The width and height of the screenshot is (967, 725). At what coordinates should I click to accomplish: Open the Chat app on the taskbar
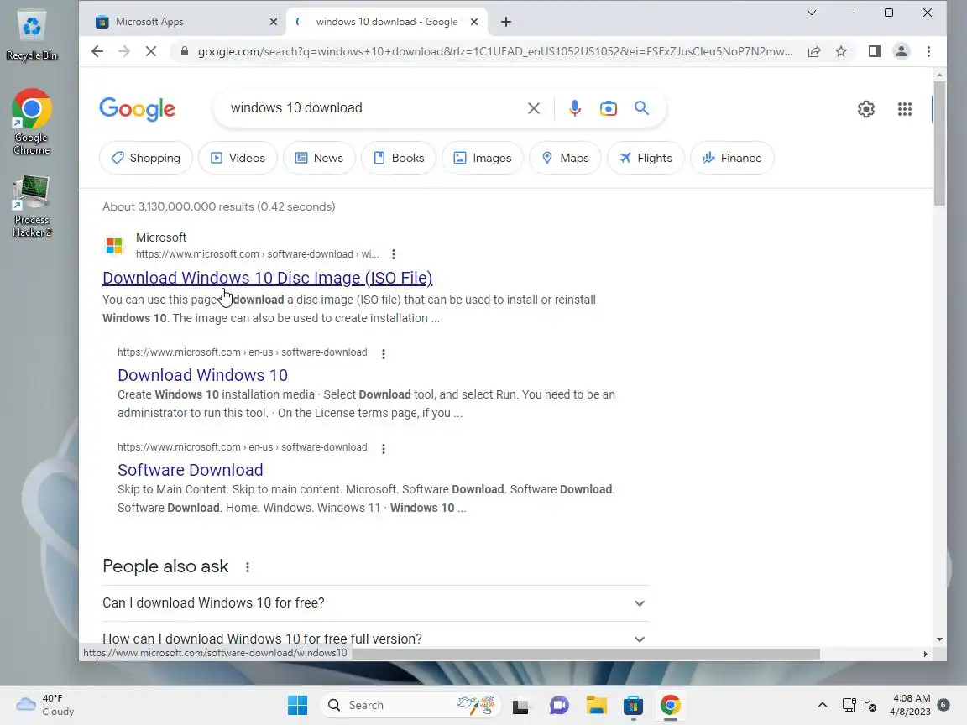coord(559,705)
